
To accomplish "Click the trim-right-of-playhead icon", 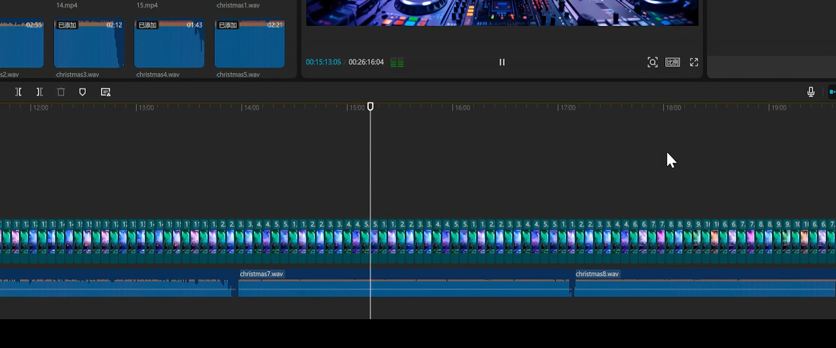I will [40, 92].
